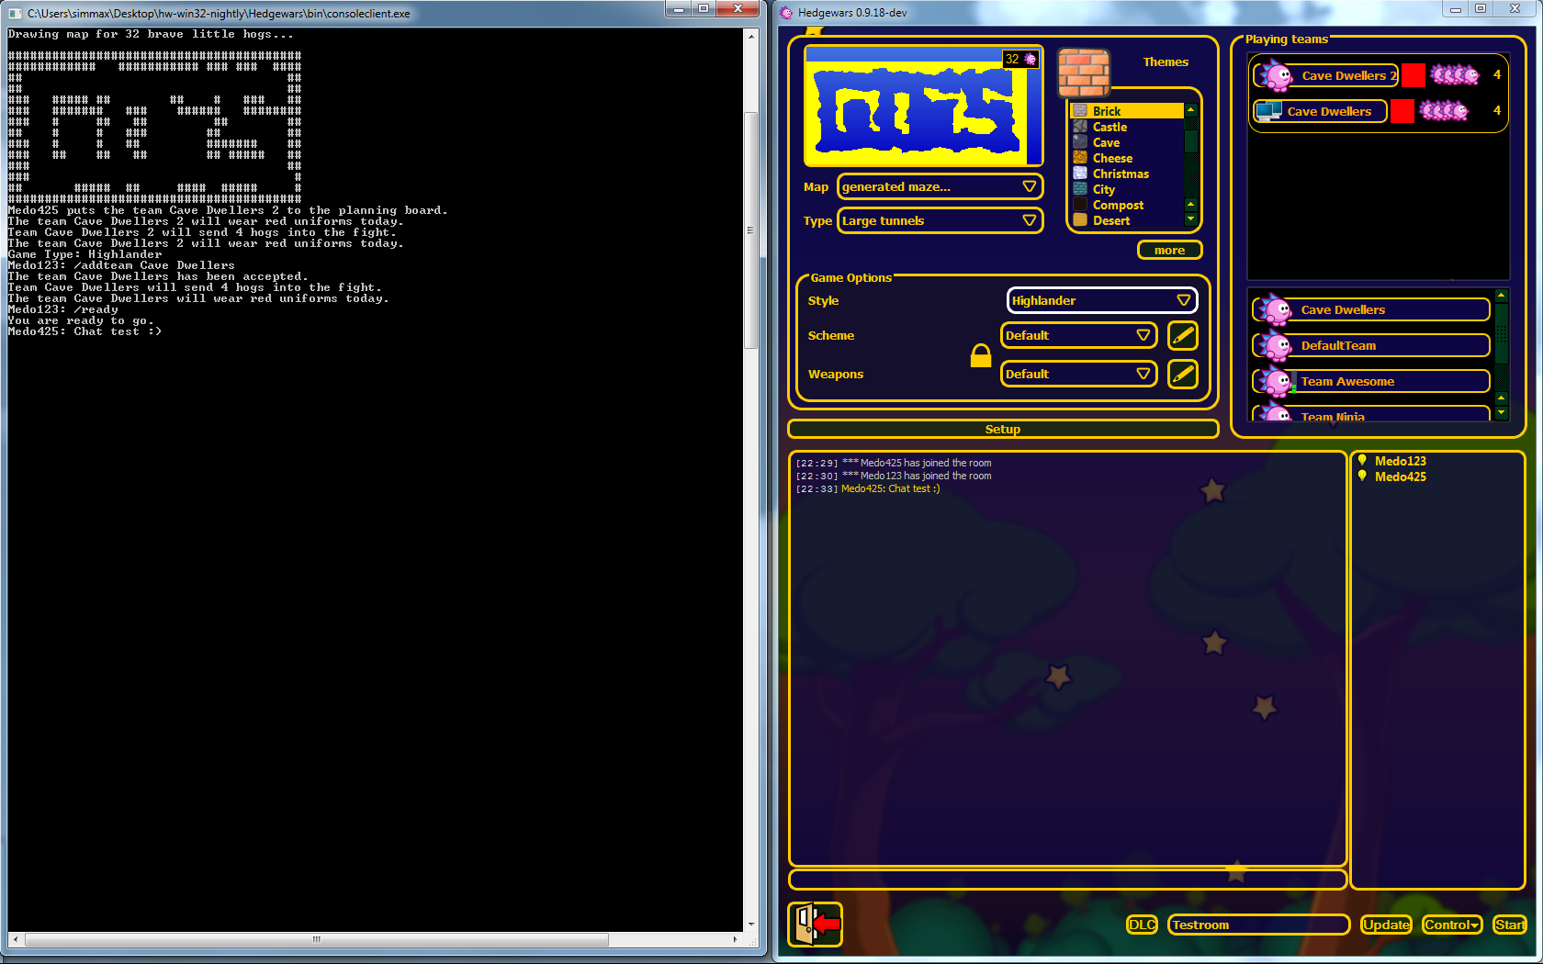Screen dimensions: 1543x964
Task: Click the Cheese theme icon in list
Action: tap(1080, 158)
